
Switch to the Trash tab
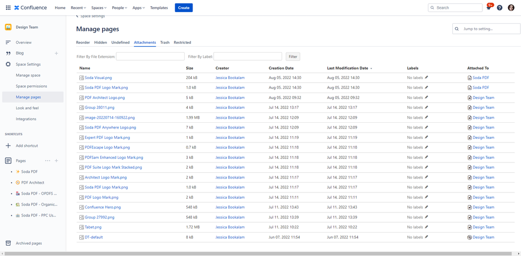(165, 43)
